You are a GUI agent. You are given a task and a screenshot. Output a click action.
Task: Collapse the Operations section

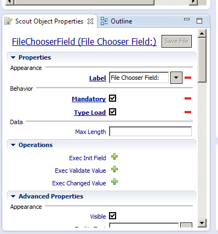coord(13,145)
